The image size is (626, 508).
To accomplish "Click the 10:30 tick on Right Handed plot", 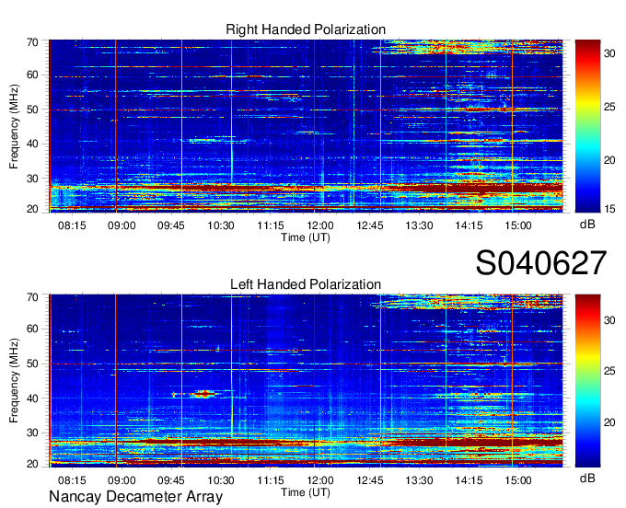I will point(221,225).
